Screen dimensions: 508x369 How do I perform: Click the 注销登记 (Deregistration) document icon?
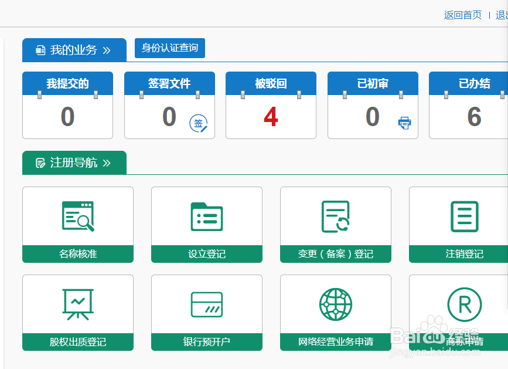click(464, 216)
